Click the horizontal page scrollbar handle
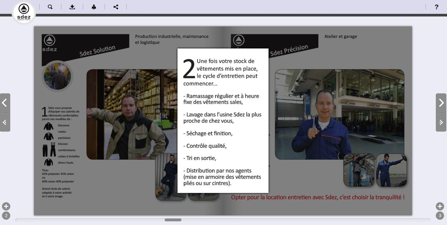 click(x=173, y=220)
